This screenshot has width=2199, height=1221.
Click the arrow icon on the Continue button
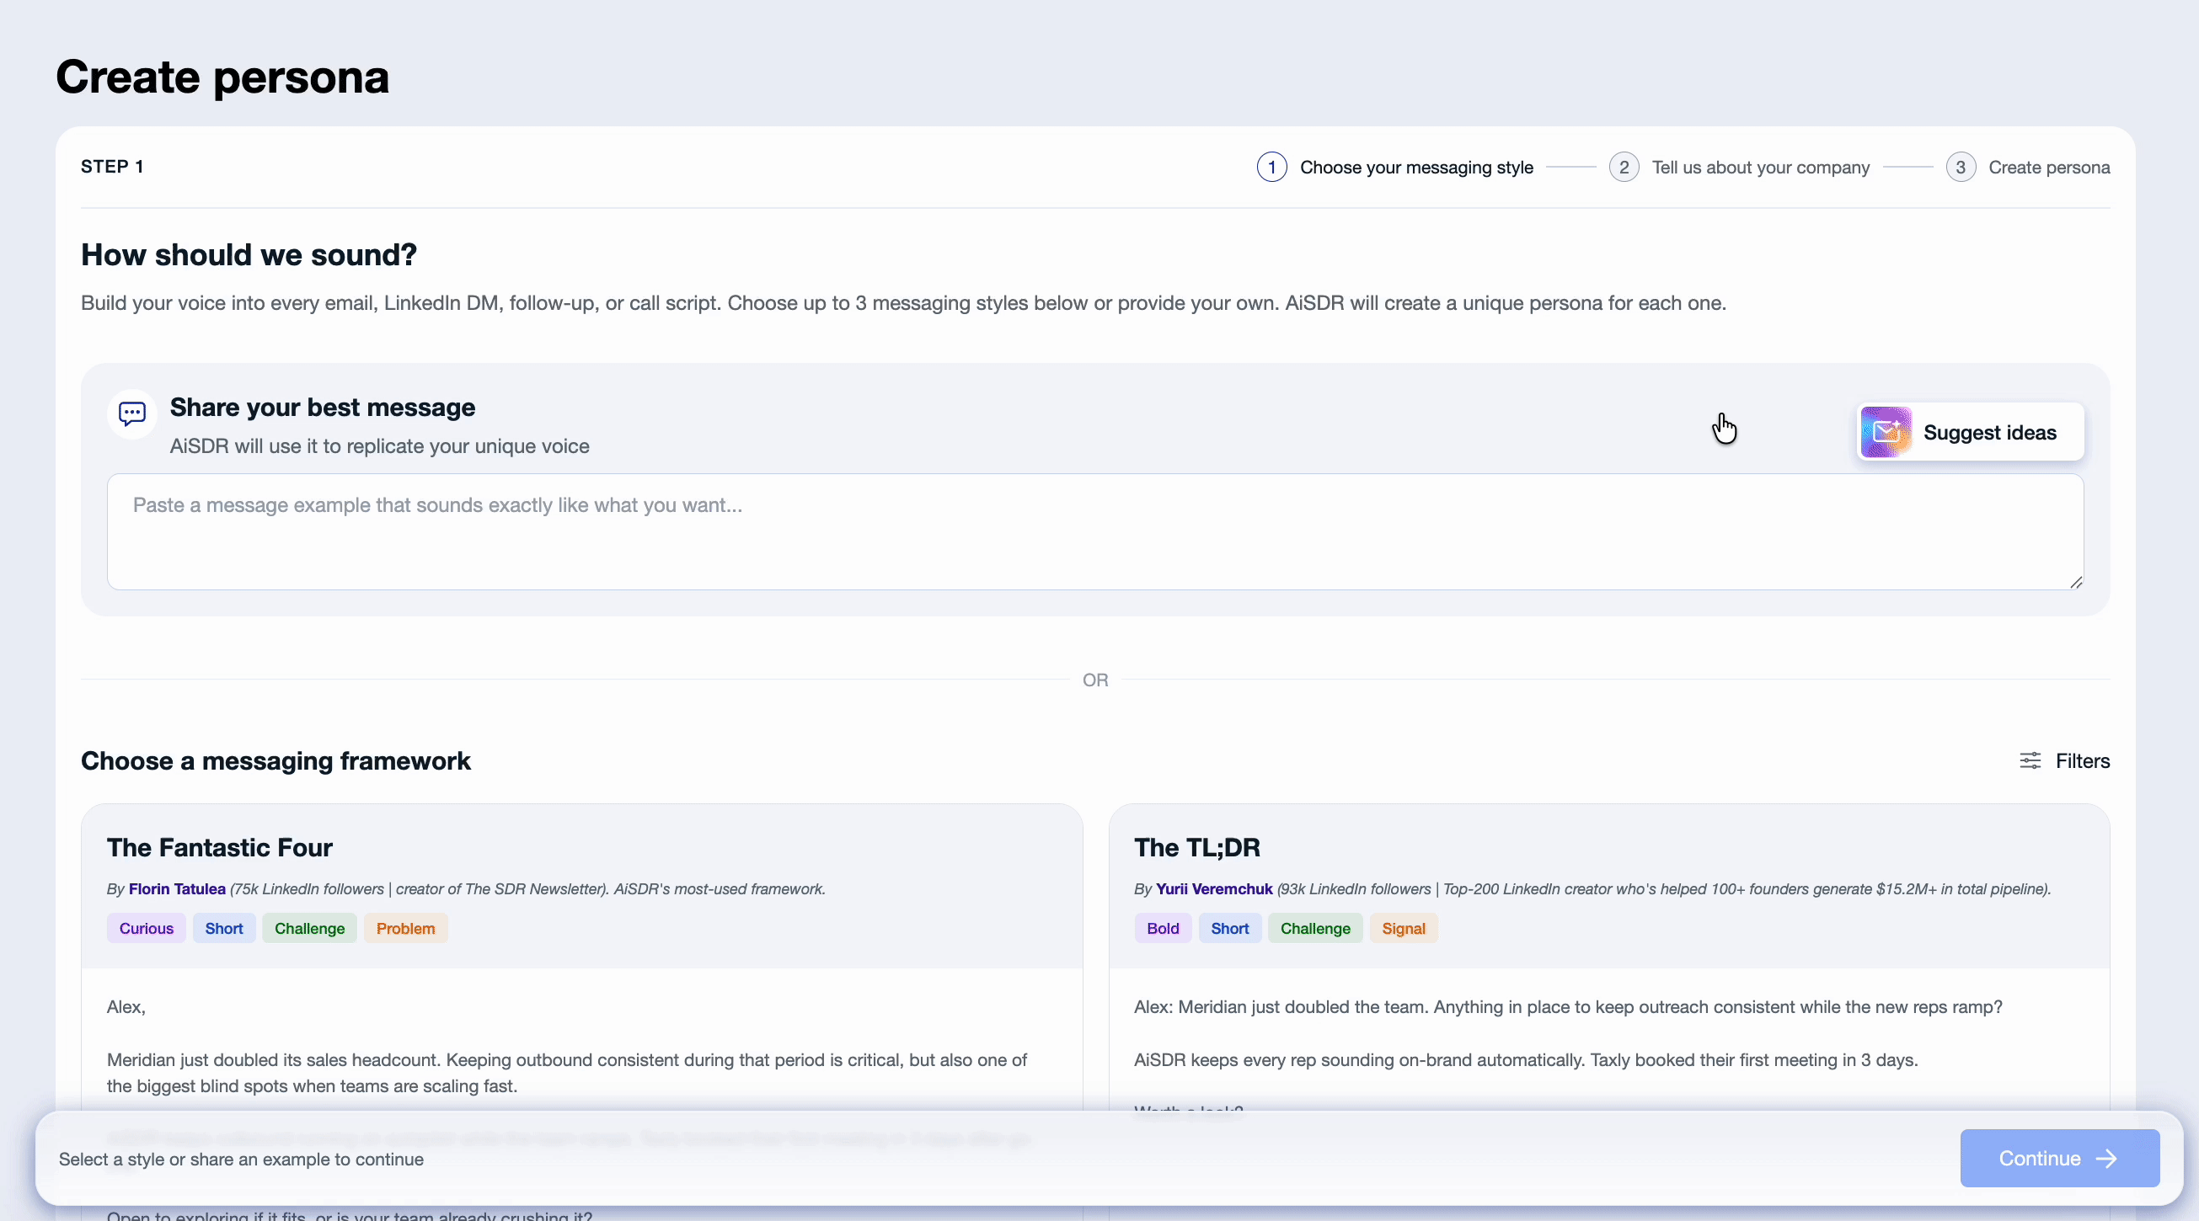pos(2107,1158)
